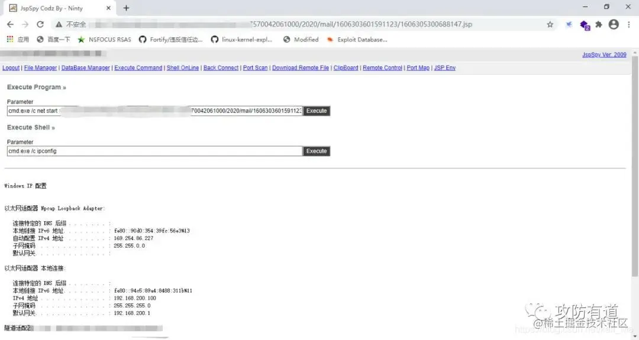Click the ClipBoard link
The image size is (639, 340).
[x=346, y=68]
